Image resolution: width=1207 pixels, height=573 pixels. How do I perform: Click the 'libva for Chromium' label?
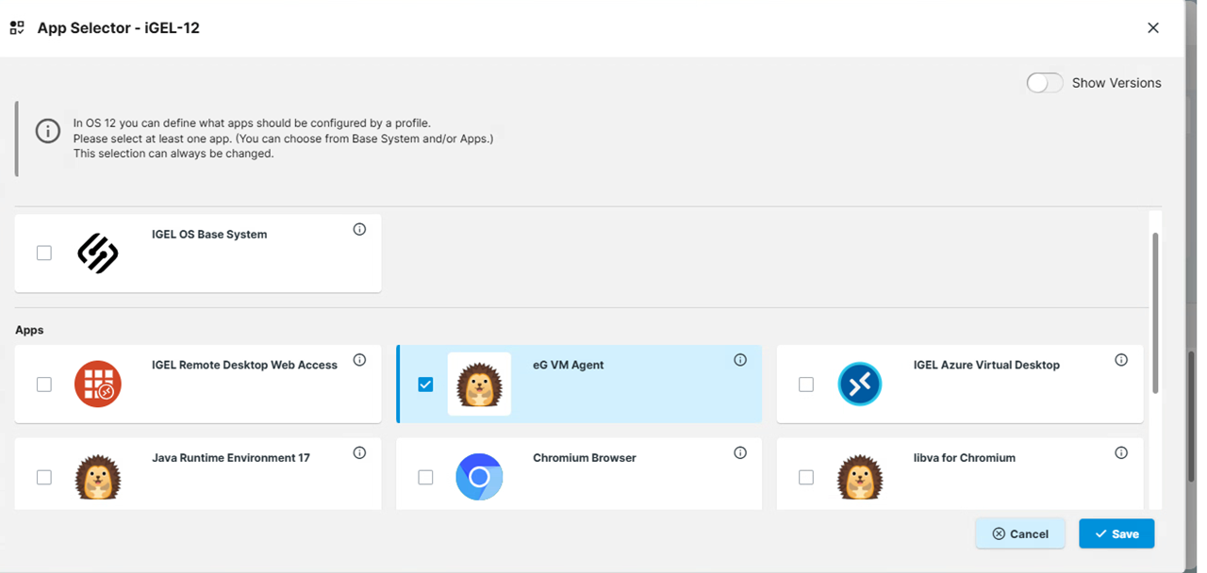[965, 457]
